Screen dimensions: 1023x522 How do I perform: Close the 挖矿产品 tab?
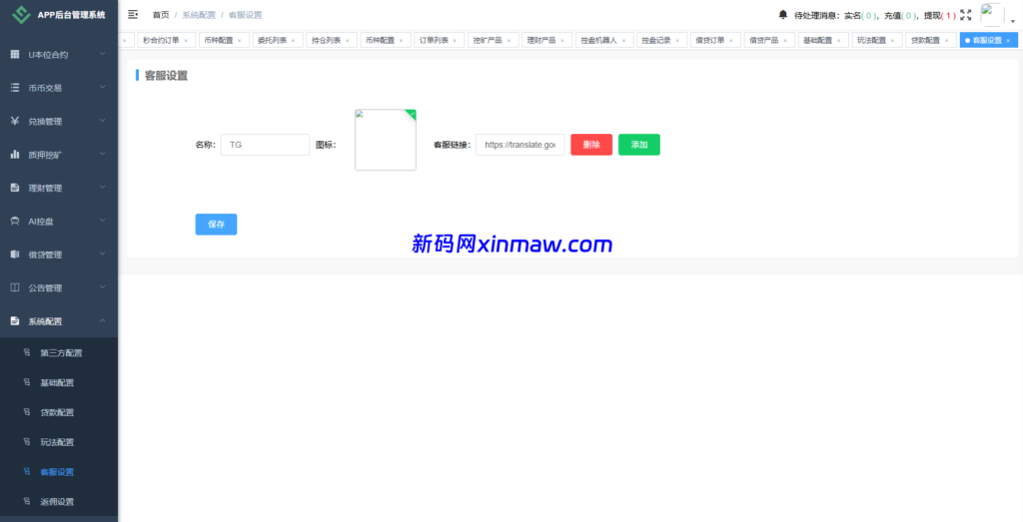click(x=509, y=40)
